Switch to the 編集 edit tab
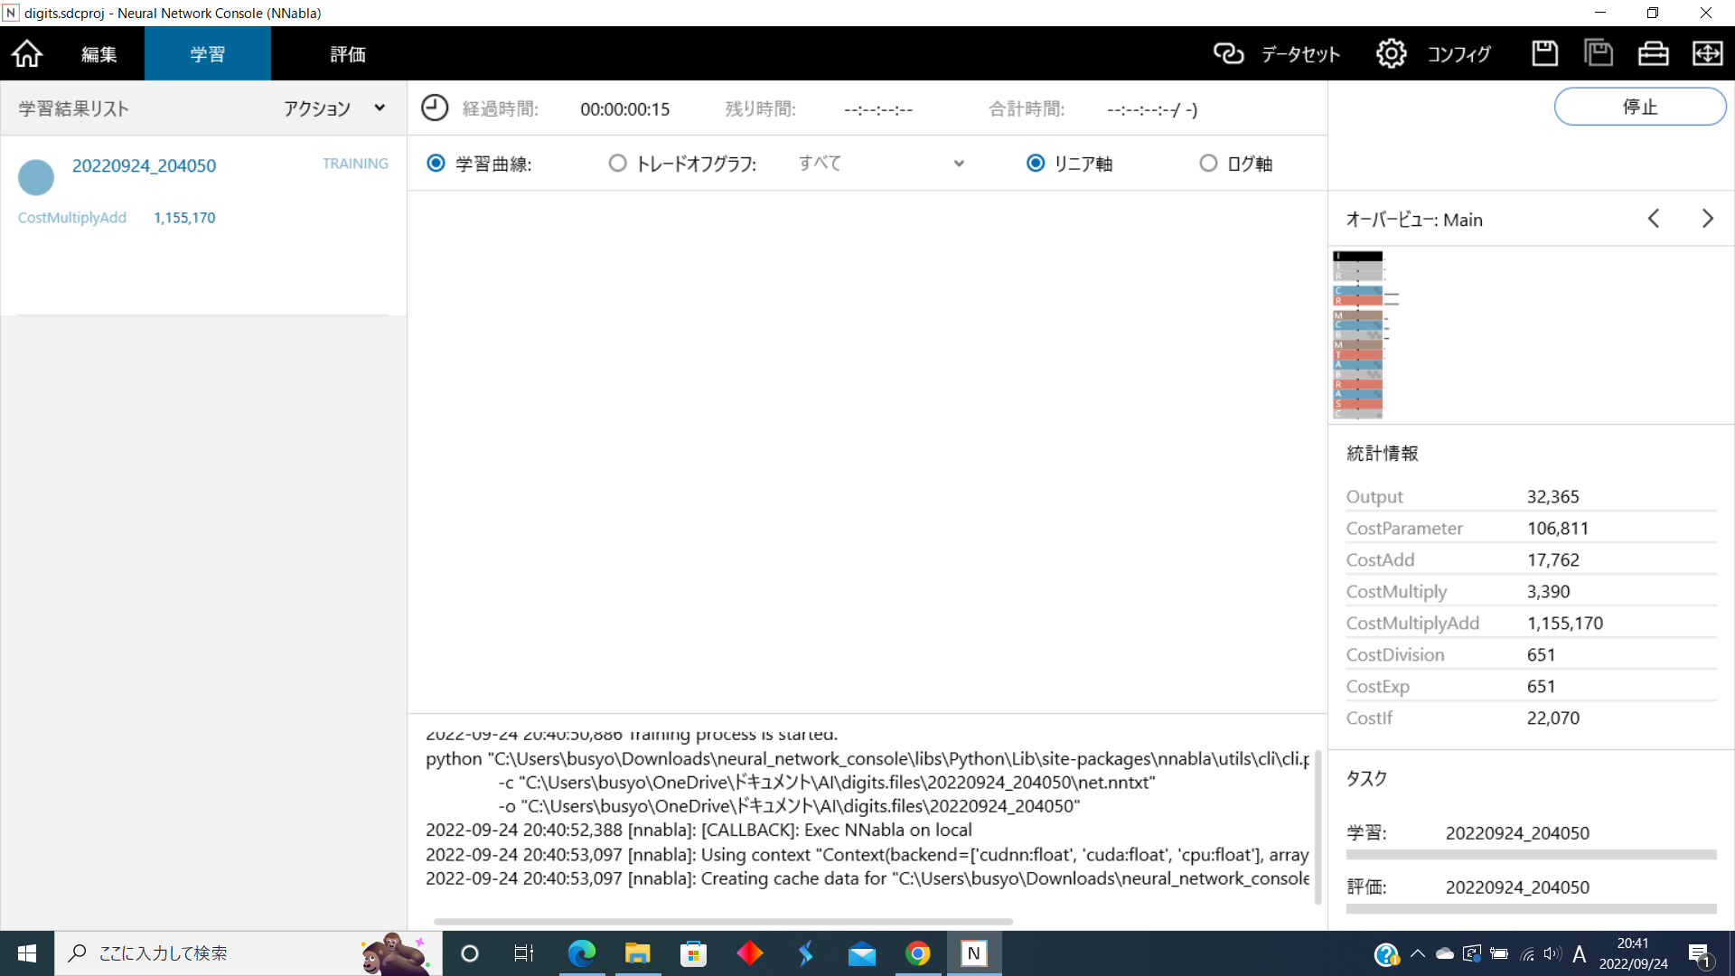This screenshot has width=1735, height=976. [x=98, y=54]
